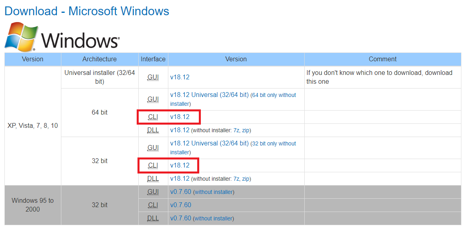Download 64 bit CLI v18.12
467x230 pixels.
(180, 117)
